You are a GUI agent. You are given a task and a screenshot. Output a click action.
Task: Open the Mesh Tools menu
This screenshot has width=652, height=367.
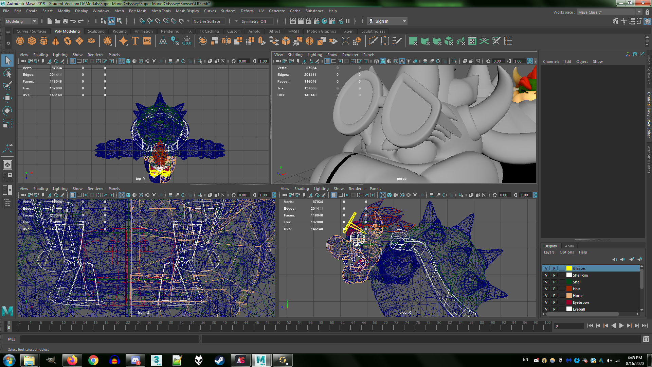point(161,11)
